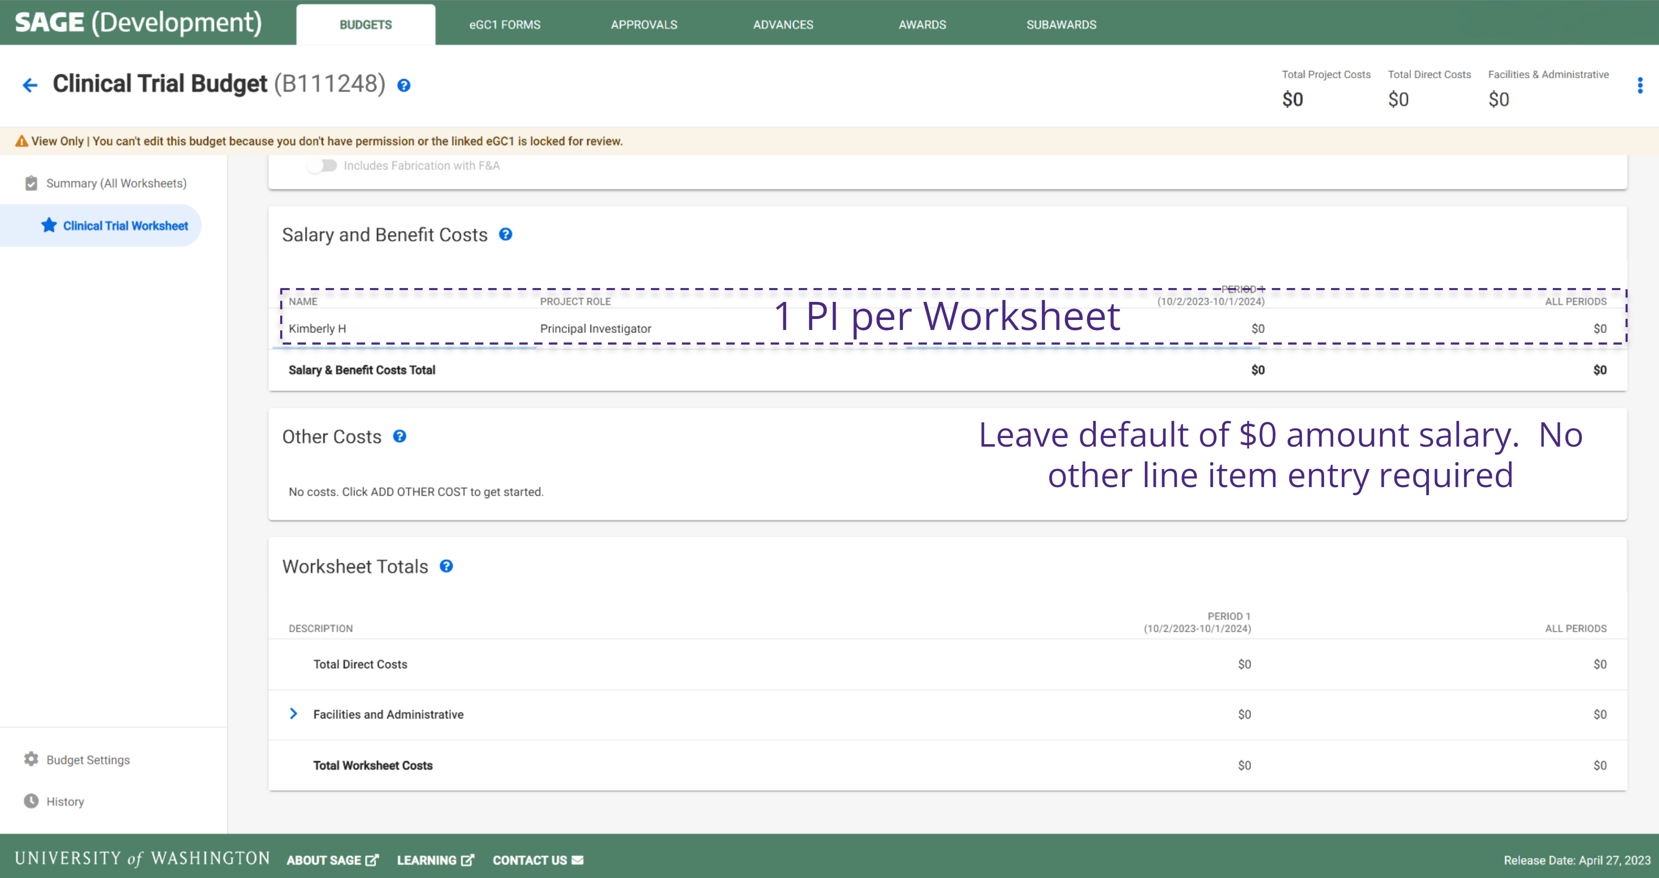Open the three-dot more options menu
Image resolution: width=1659 pixels, height=878 pixels.
pos(1639,85)
